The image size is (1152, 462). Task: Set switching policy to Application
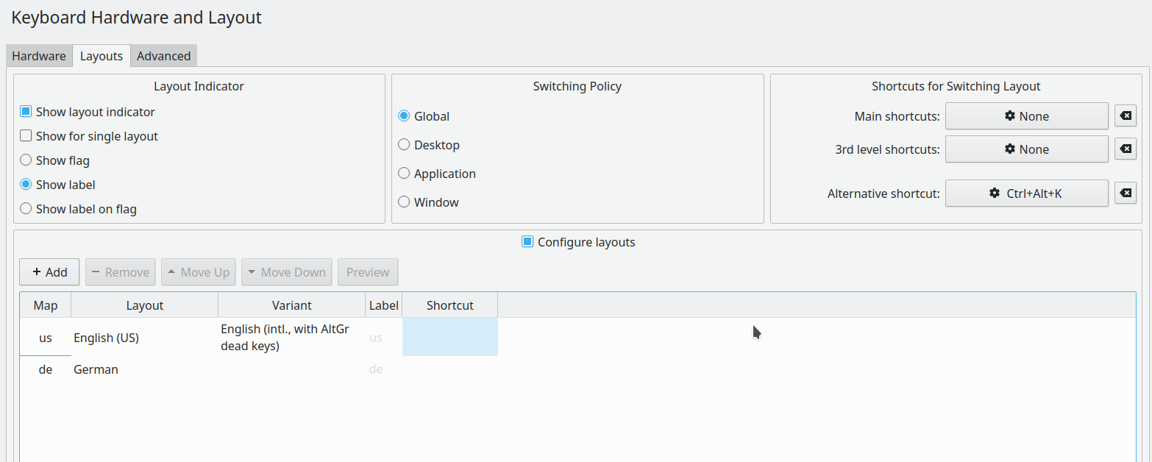404,174
